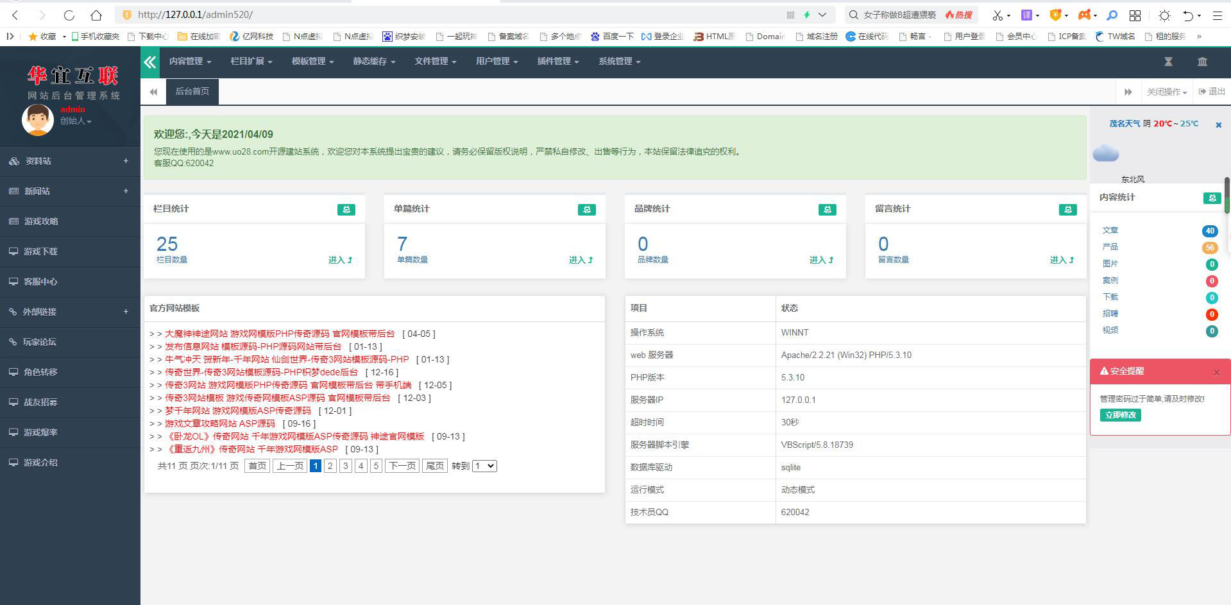The image size is (1231, 605).
Task: Open 游戏爆率 in sidebar
Action: [x=70, y=432]
